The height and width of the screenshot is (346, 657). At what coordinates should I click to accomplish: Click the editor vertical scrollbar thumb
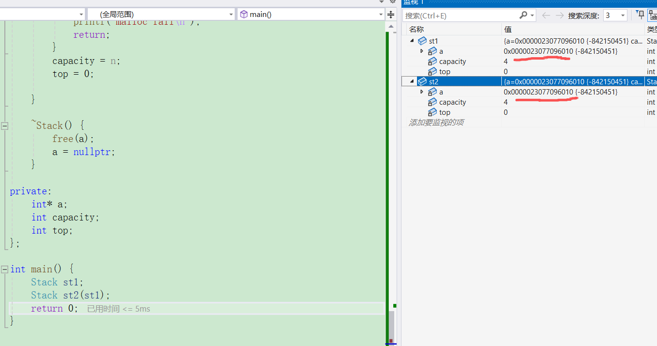pyautogui.click(x=391, y=327)
